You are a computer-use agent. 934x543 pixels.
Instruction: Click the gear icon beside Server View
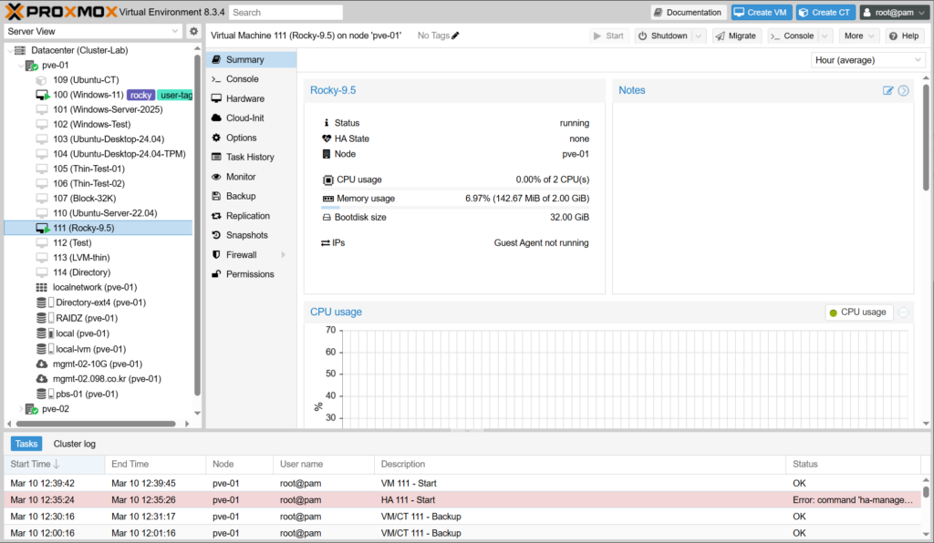(193, 31)
